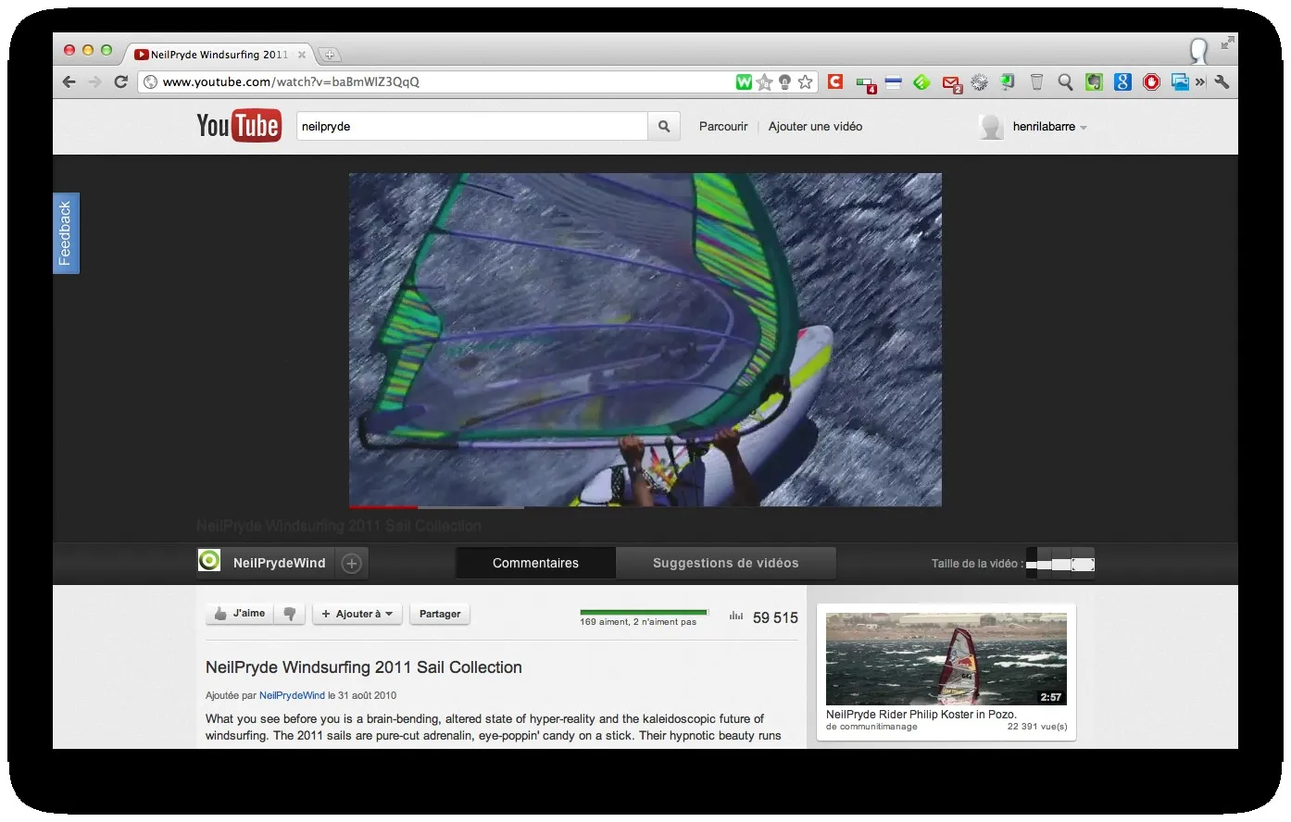Show hidden extensions with the double chevron
This screenshot has width=1291, height=822.
coord(1200,82)
